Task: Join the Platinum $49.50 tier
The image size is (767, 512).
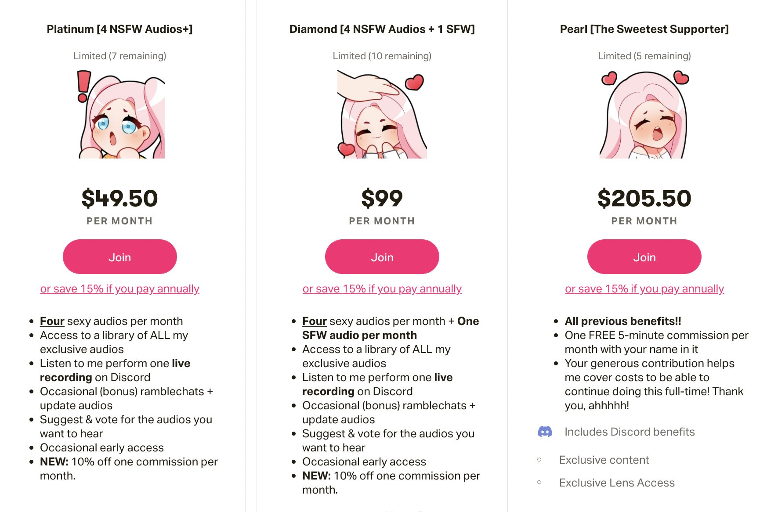Action: pos(120,257)
